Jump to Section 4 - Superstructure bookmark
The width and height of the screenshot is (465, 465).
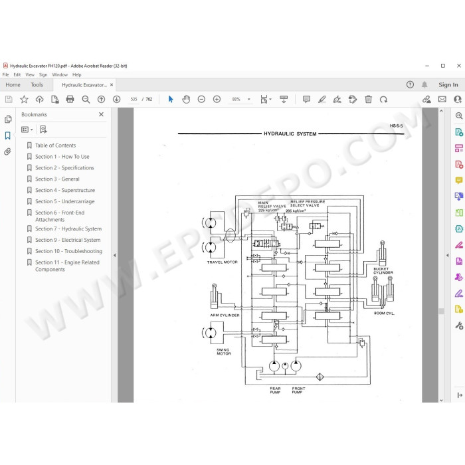[x=65, y=190]
